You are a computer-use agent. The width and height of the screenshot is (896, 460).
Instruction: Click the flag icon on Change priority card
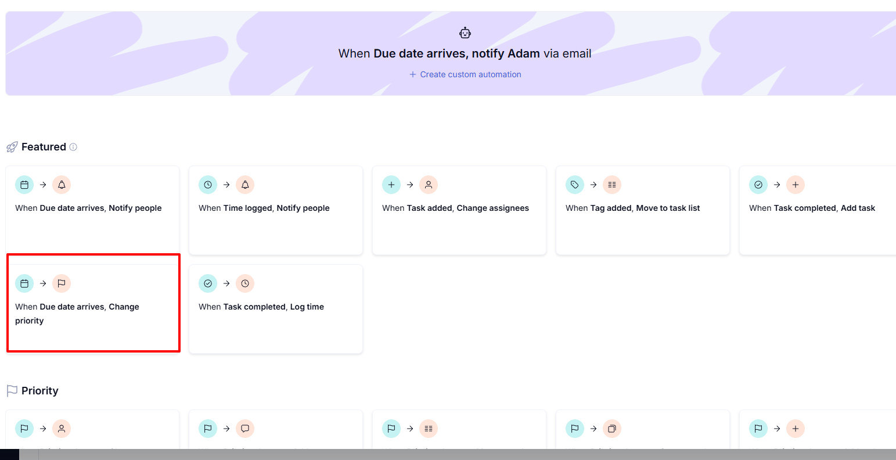click(62, 283)
